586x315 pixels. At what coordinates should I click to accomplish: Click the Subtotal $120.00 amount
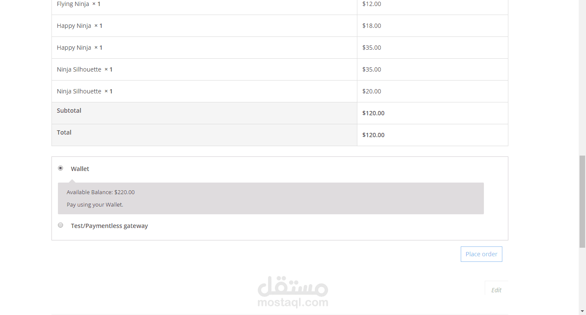tap(373, 113)
